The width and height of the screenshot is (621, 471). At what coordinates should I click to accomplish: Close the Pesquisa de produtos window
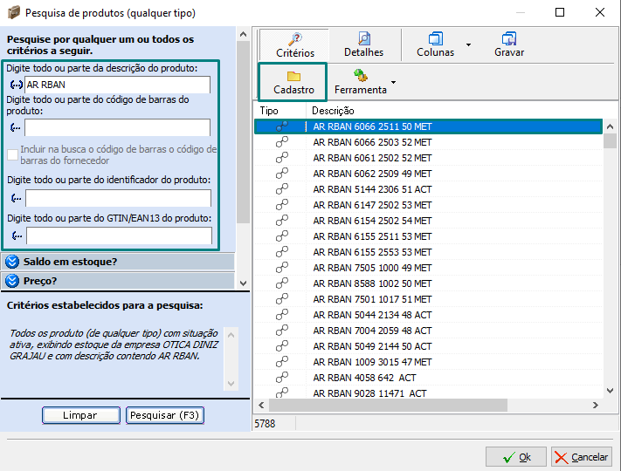click(600, 13)
